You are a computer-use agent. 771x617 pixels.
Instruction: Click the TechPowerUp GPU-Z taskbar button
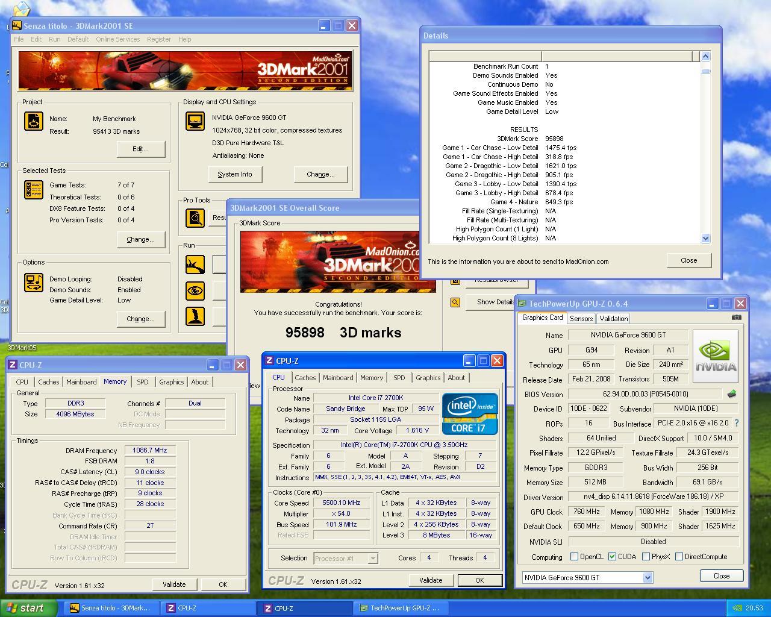pyautogui.click(x=401, y=608)
